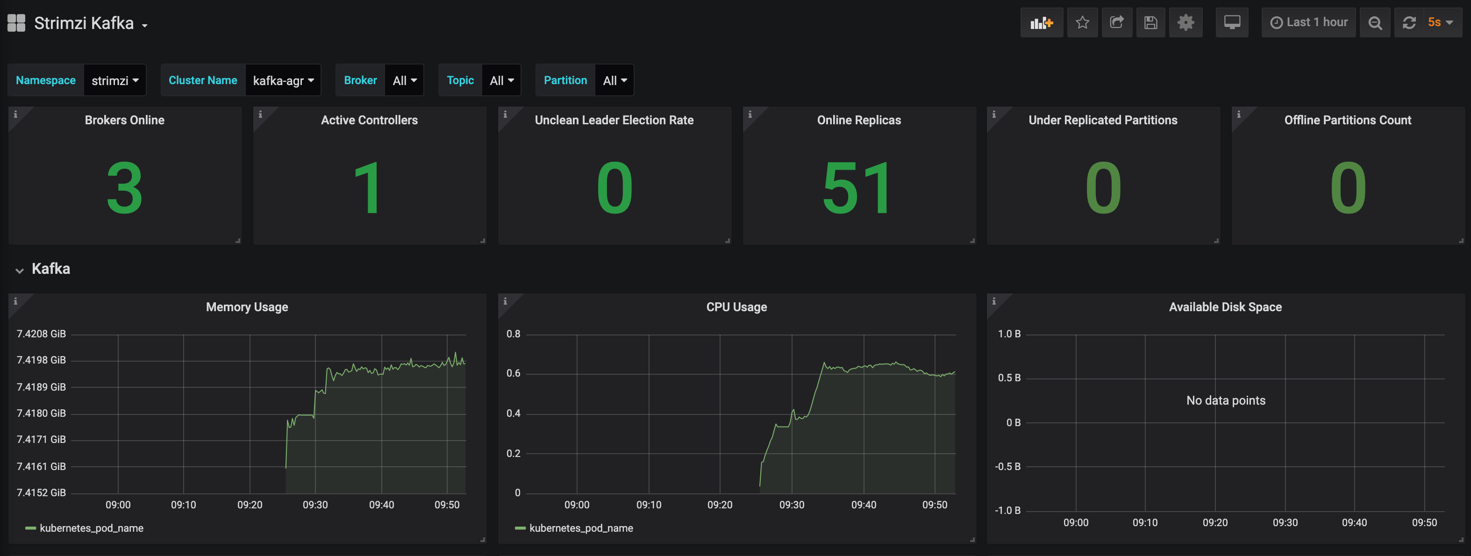Toggle kubernetes_pod_name series in CPU Usage legend

tap(581, 528)
